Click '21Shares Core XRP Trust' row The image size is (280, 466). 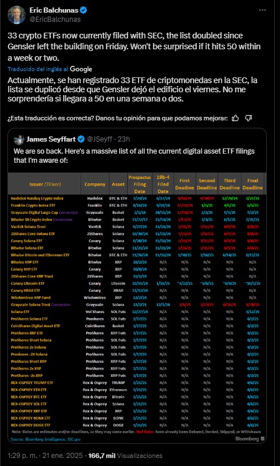pos(137,276)
